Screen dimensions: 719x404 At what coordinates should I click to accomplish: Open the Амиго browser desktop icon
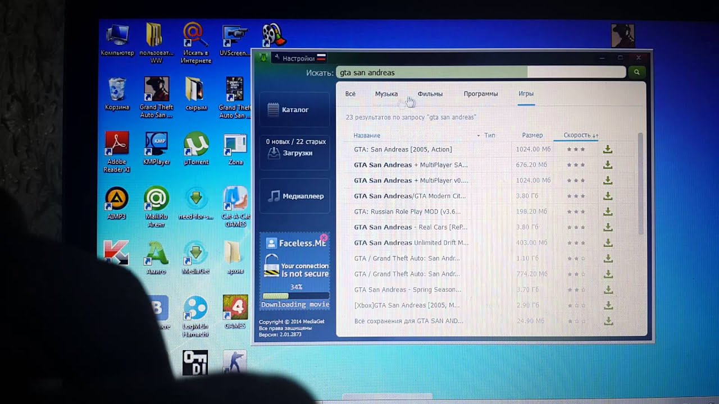point(156,258)
